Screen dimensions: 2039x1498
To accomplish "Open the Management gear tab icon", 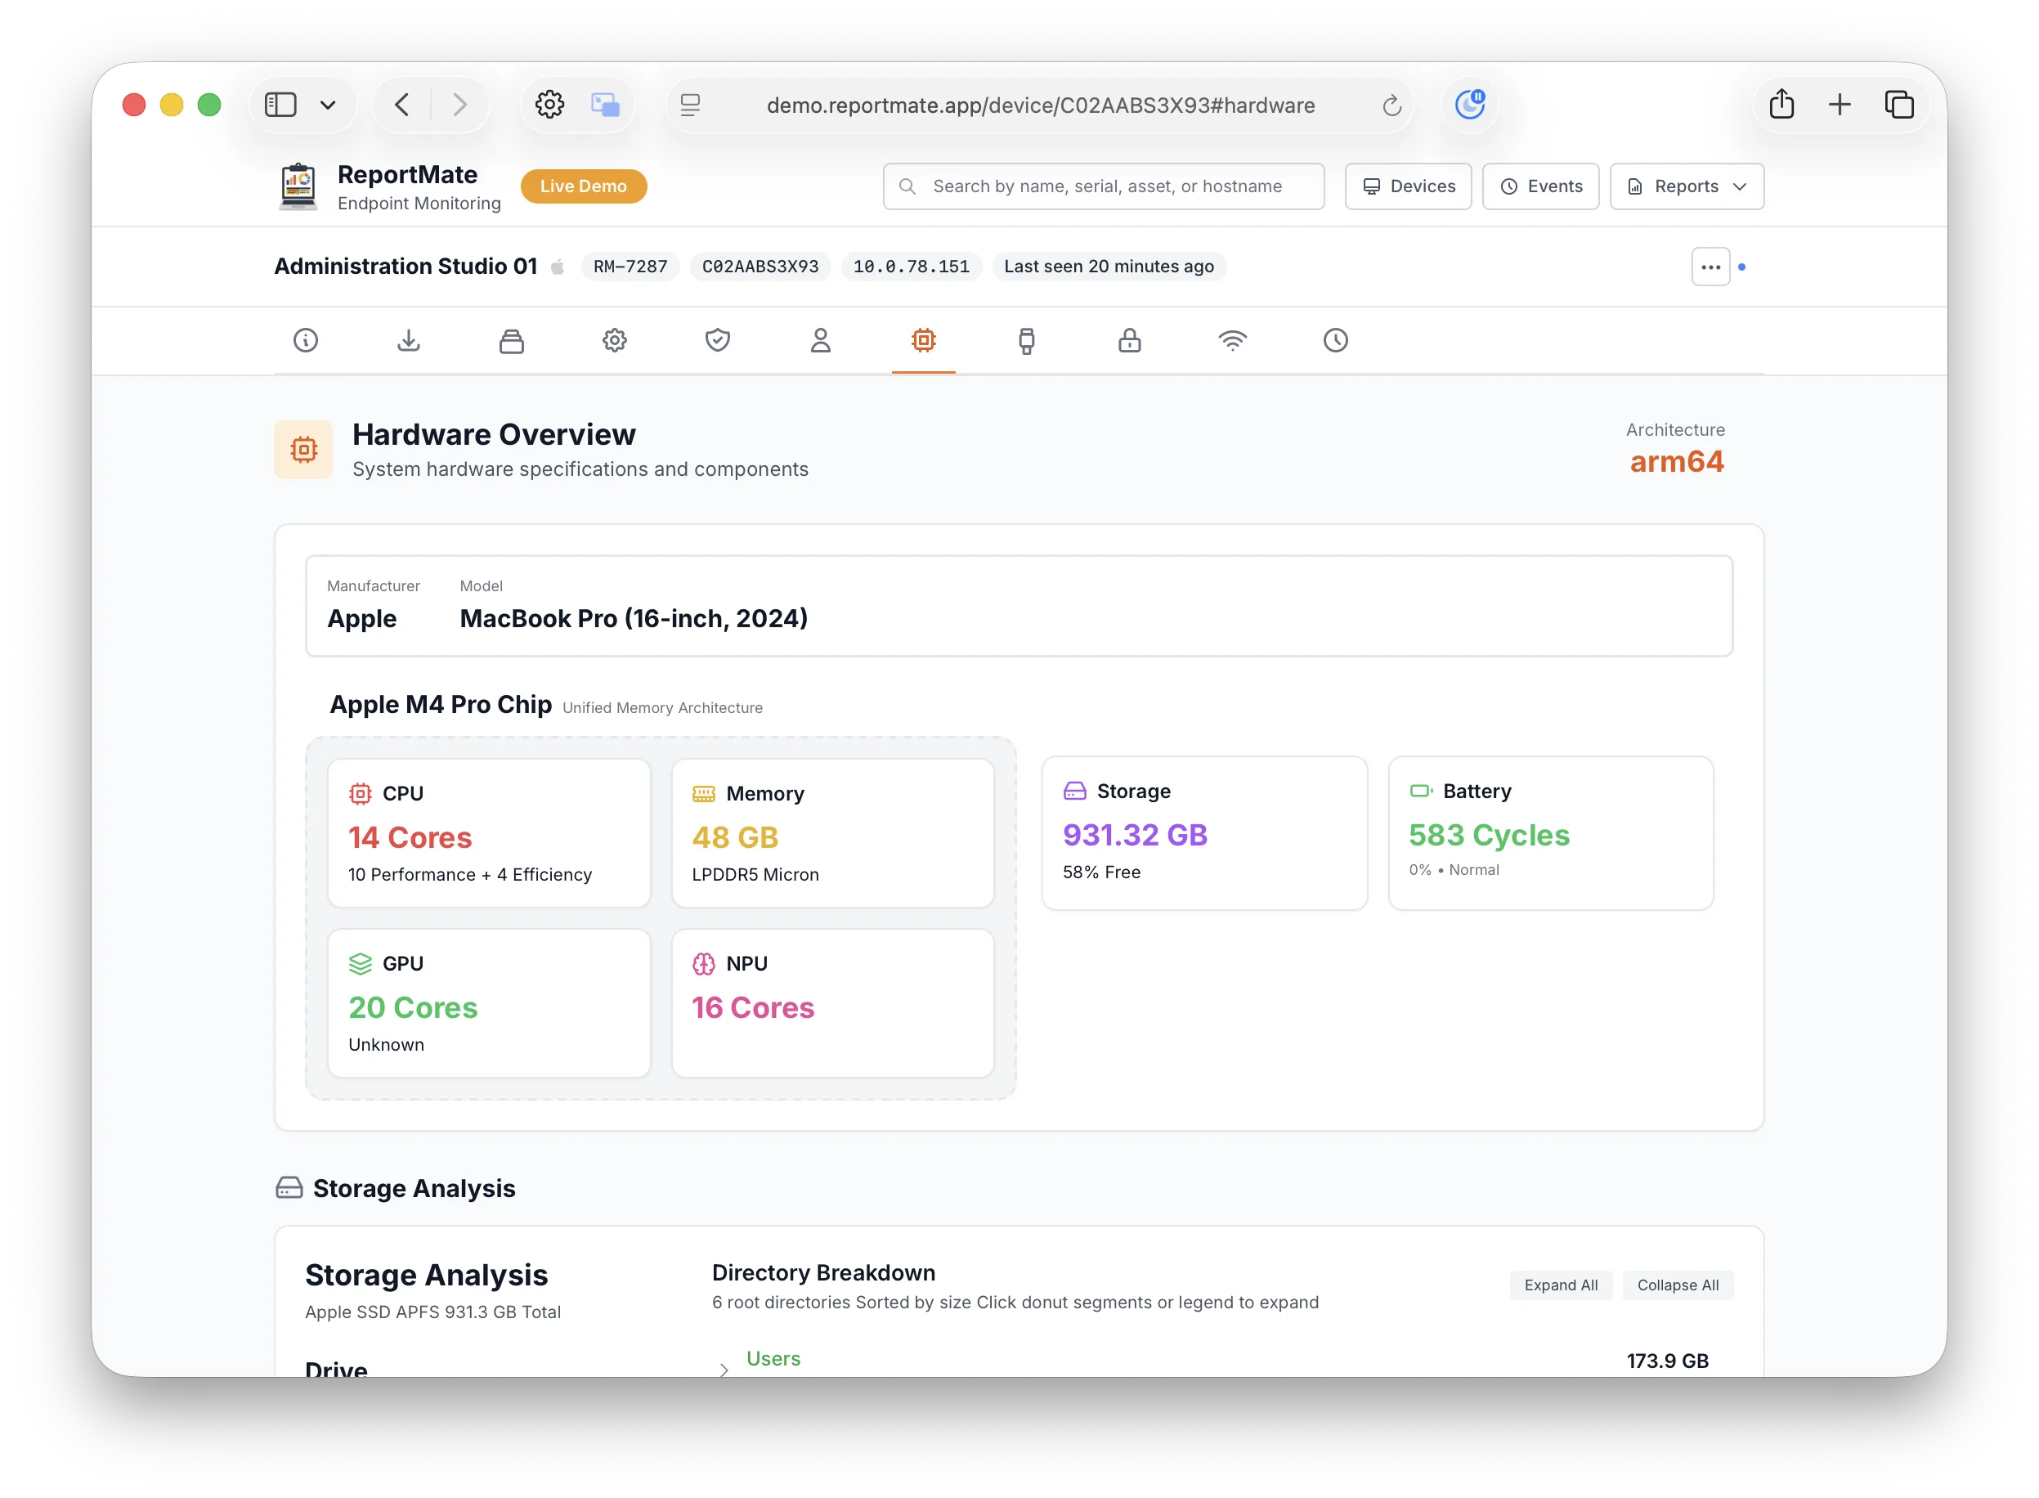I will tap(615, 340).
